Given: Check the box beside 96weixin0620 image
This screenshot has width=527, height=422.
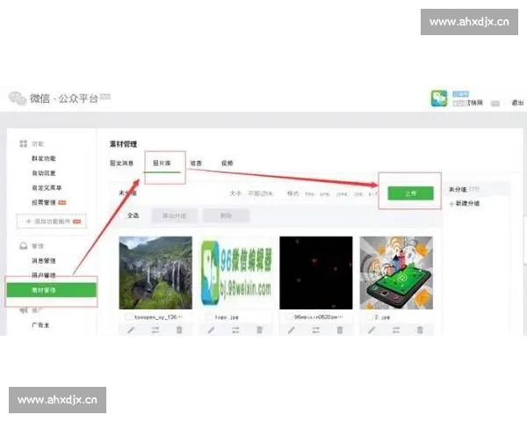Looking at the screenshot, I should point(289,317).
